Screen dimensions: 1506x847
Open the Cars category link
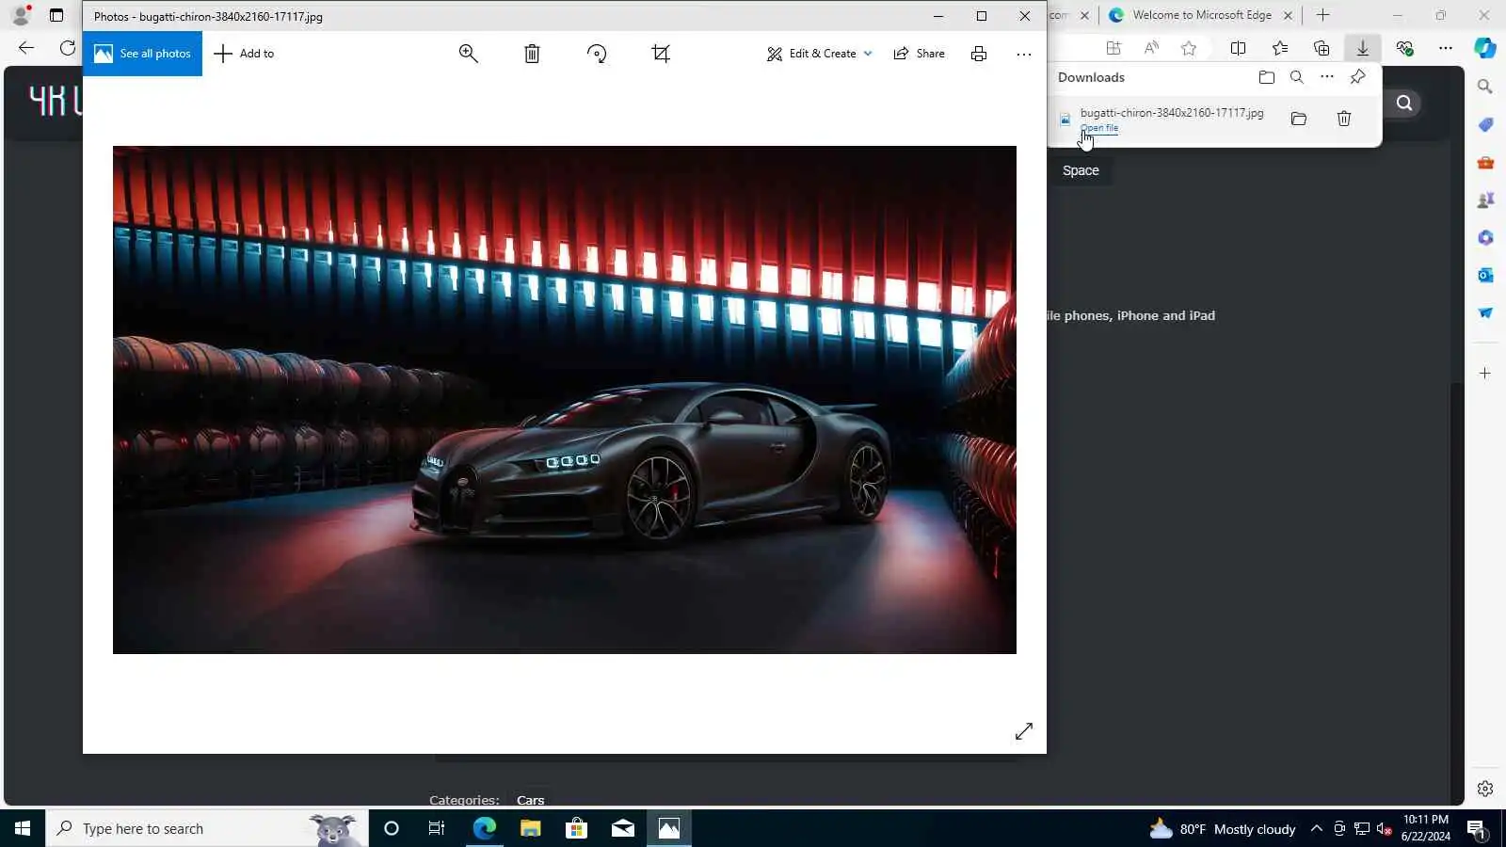531,800
